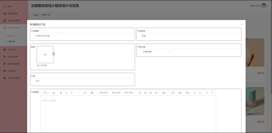Select 美妆产品 submenu item

click(11, 36)
